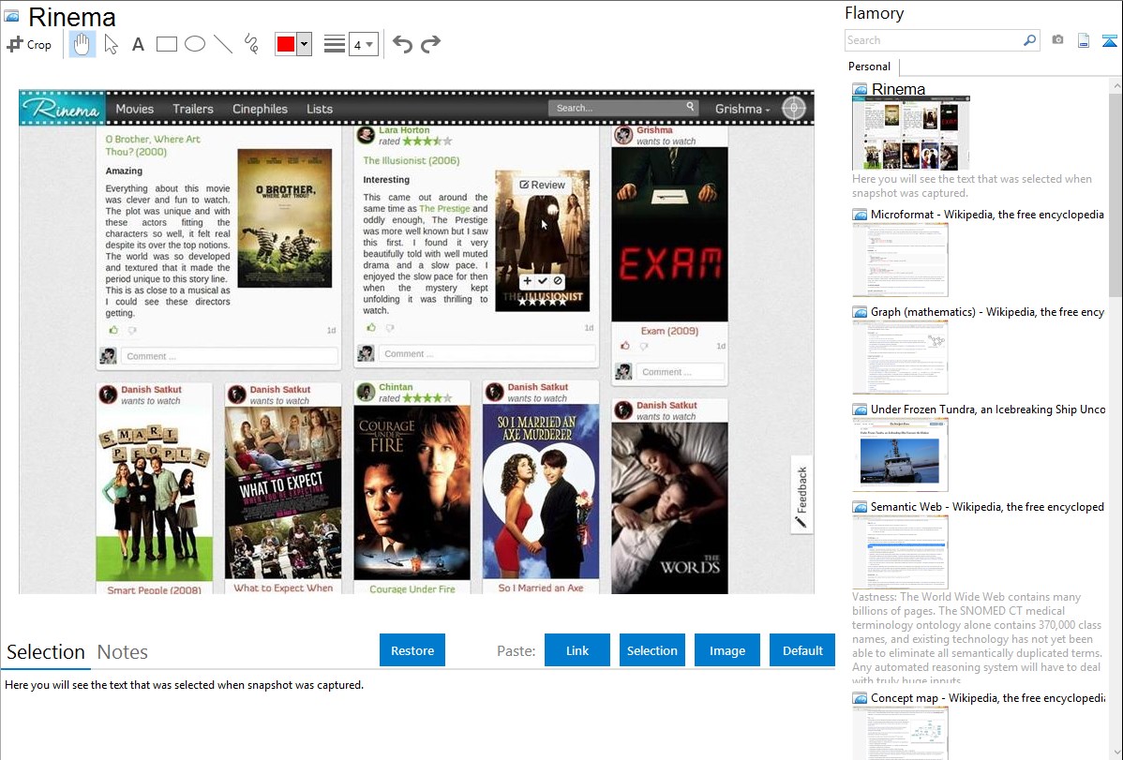This screenshot has height=760, width=1123.
Task: Open Trailers in the Rinema header
Action: (x=193, y=109)
